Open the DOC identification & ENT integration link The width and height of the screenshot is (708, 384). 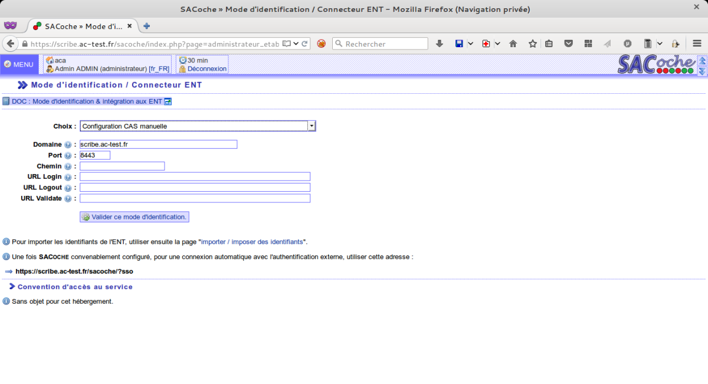pos(87,101)
